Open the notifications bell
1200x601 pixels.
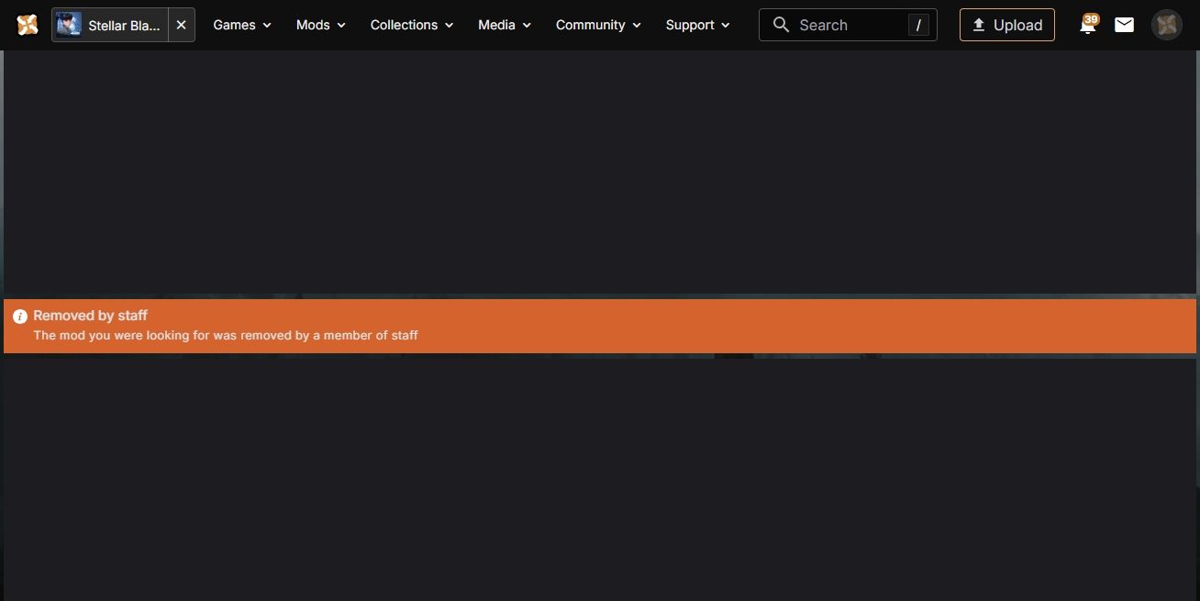coord(1086,27)
